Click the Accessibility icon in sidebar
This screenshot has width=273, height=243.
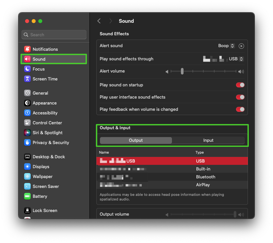point(27,113)
